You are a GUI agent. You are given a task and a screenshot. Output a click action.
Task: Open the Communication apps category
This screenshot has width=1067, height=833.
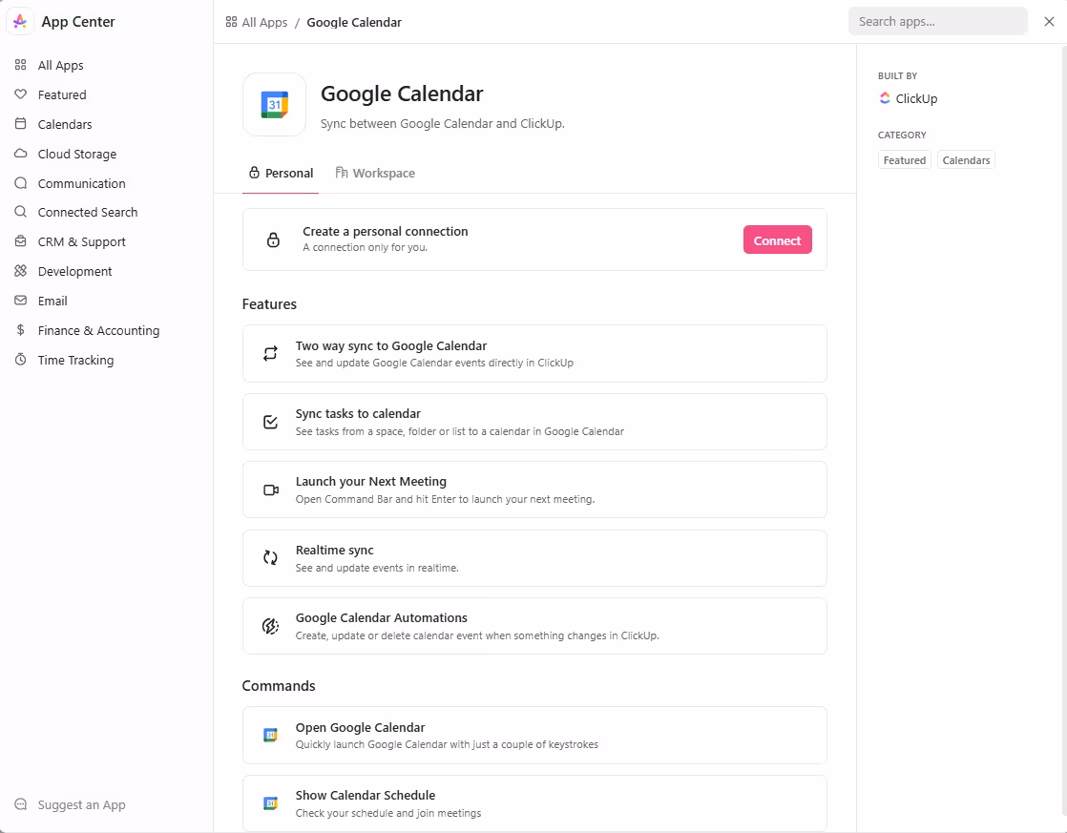(x=81, y=183)
